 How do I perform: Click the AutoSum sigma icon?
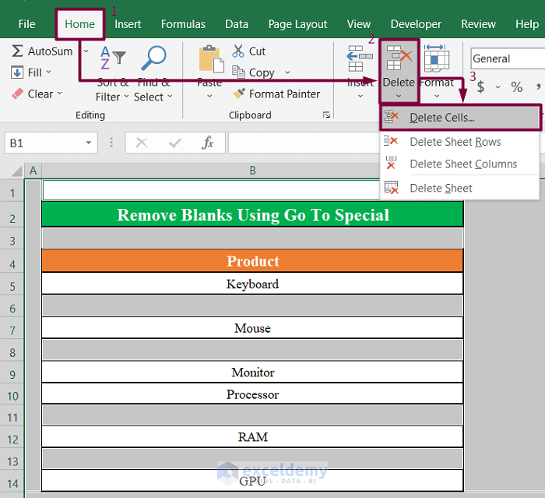tap(17, 51)
